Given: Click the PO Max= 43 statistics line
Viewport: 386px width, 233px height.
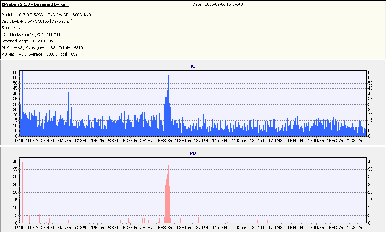Looking at the screenshot, I should (x=40, y=54).
